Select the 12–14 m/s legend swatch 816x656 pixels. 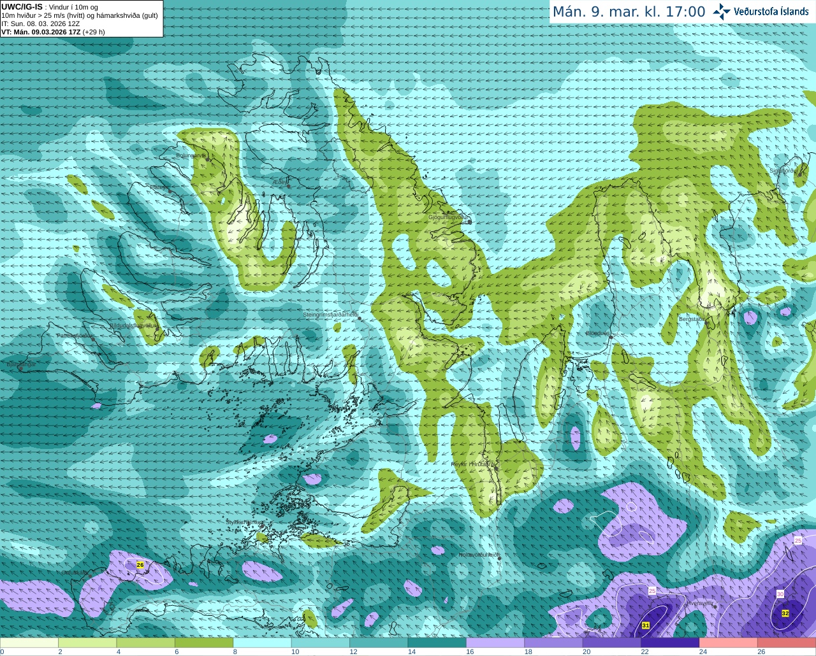coord(379,643)
